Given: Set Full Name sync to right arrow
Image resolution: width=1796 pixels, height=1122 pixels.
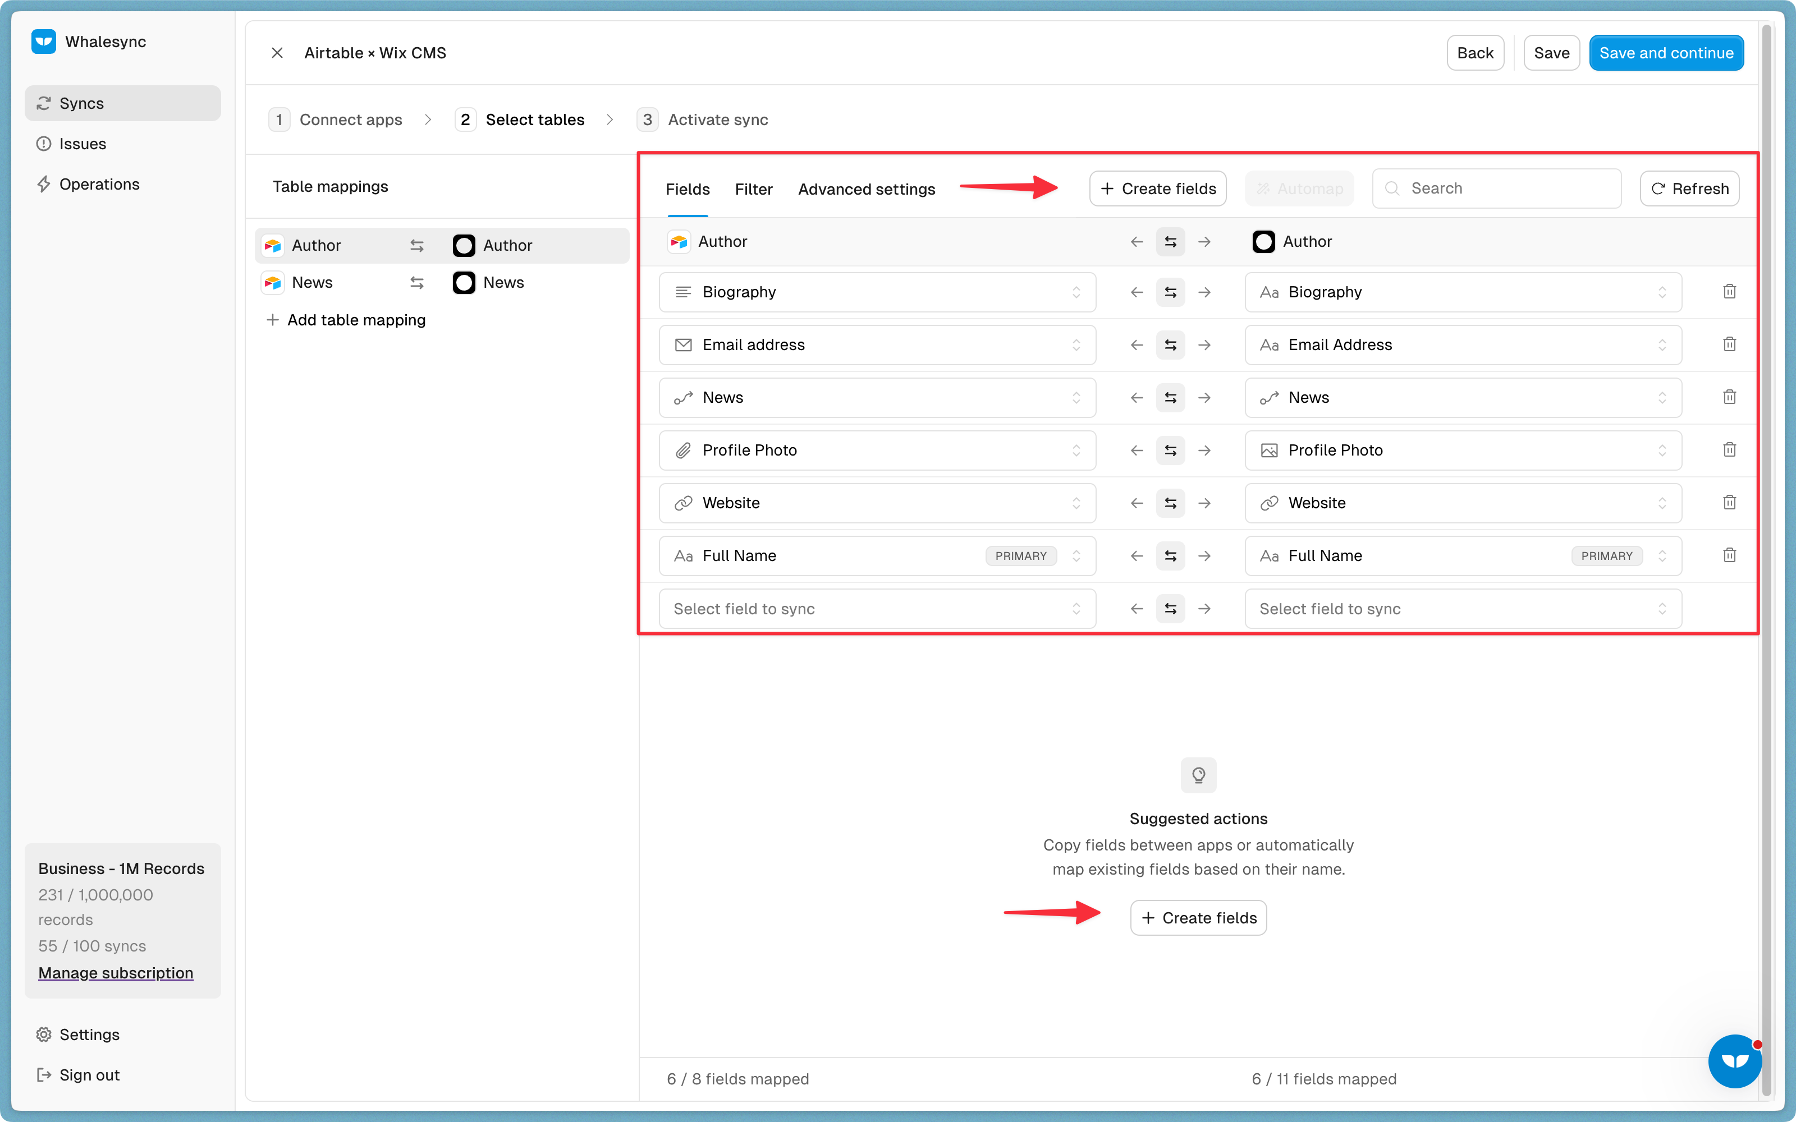Looking at the screenshot, I should pos(1204,556).
